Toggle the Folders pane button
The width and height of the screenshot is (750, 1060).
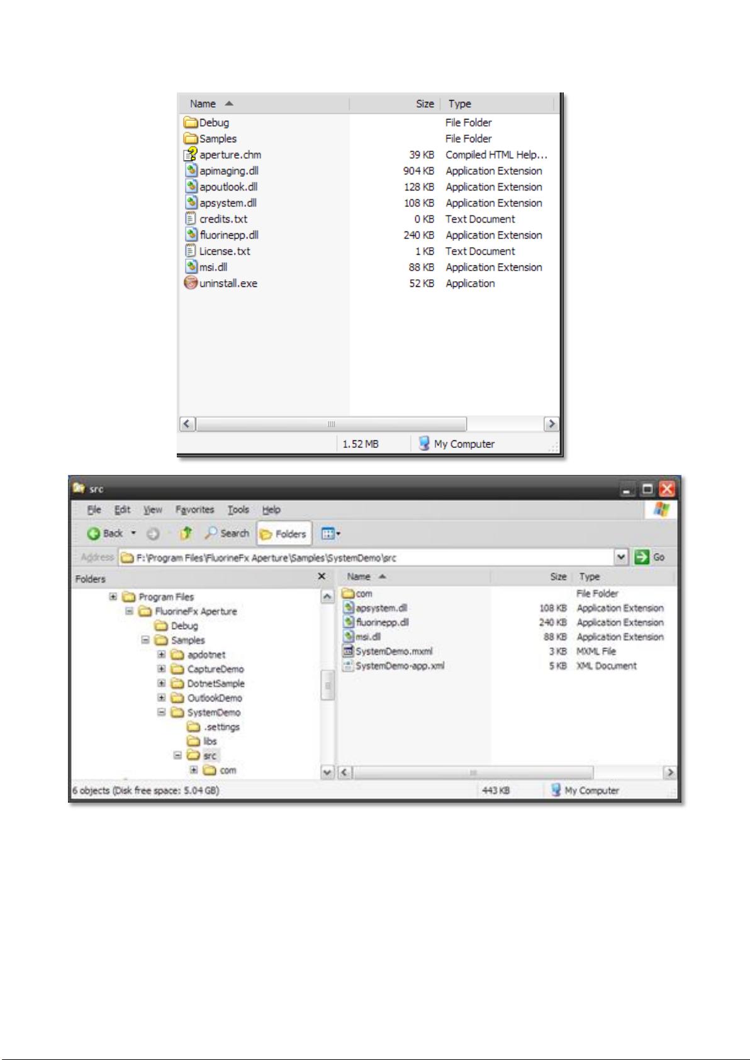pyautogui.click(x=284, y=533)
